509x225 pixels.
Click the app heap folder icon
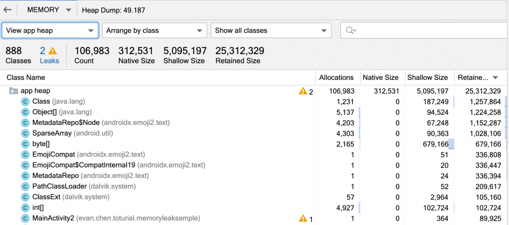[x=13, y=91]
